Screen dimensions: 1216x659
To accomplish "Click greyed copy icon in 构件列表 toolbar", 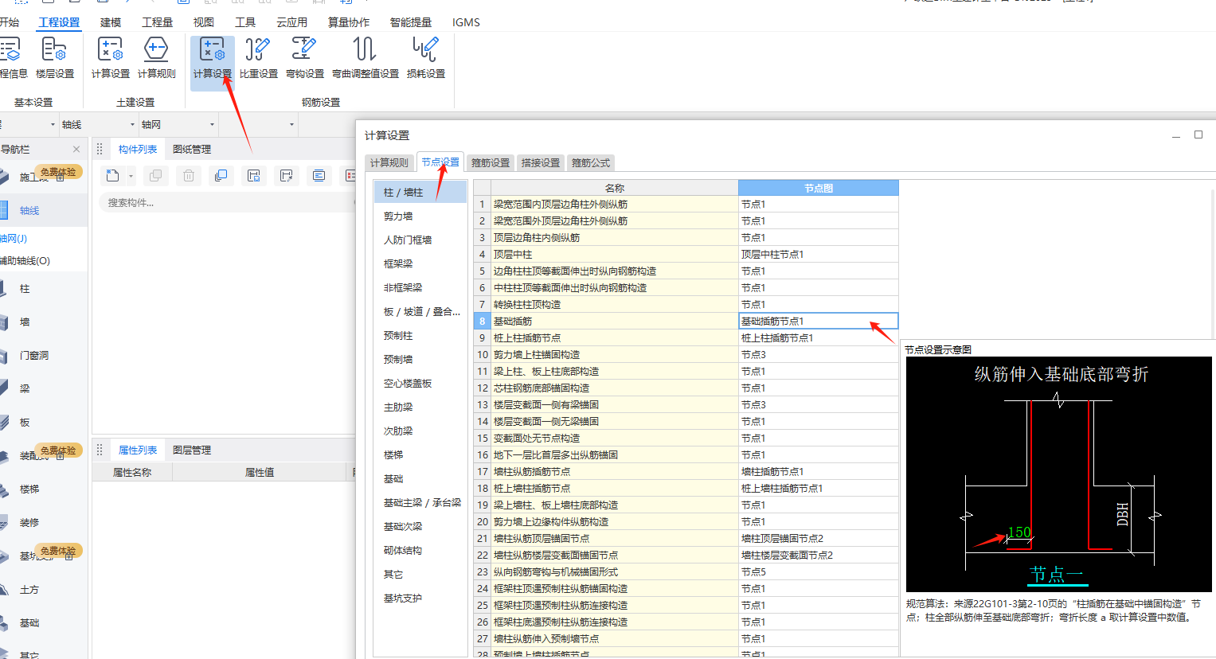I will (155, 176).
